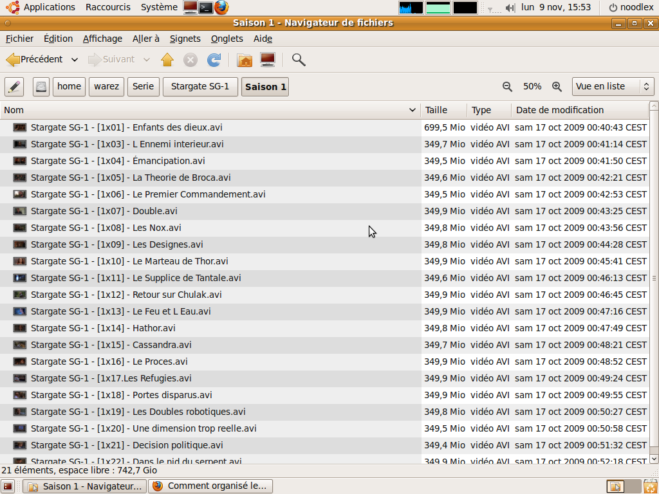
Task: Zoom in with the plus magnifier
Action: pos(557,87)
